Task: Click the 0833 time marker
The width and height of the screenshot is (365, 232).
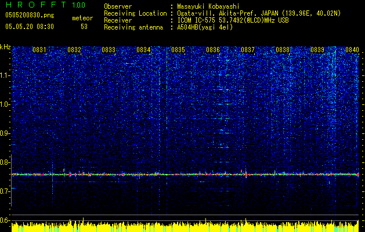Action: pos(109,49)
